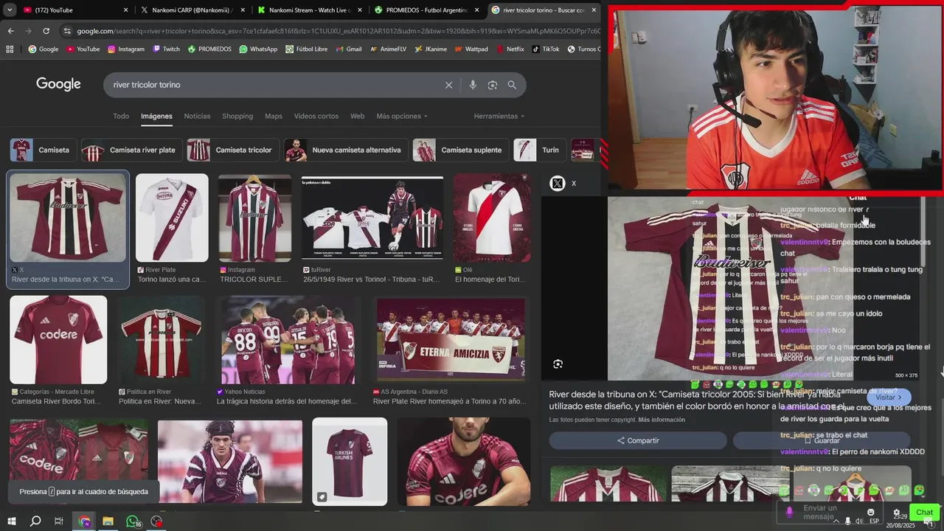Click the Lens search icon on preview image
Viewport: 944px width, 531px height.
tap(558, 364)
